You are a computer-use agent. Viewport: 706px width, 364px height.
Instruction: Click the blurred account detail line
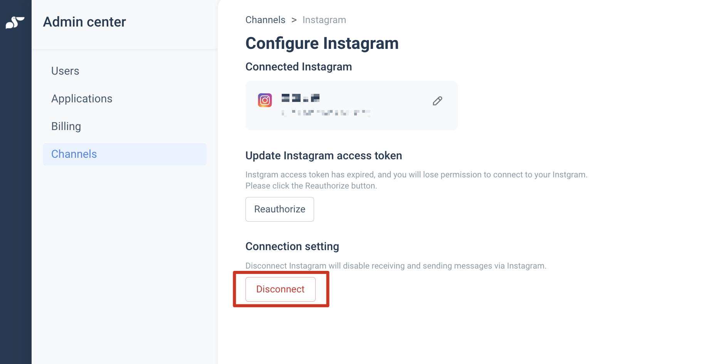326,113
